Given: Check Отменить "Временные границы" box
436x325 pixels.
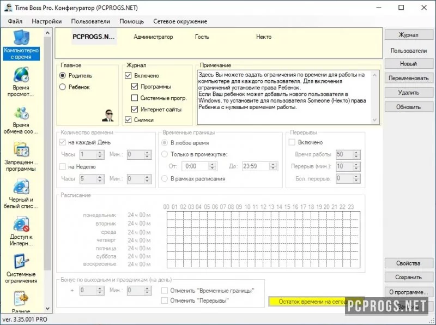Looking at the screenshot, I should 165,291.
